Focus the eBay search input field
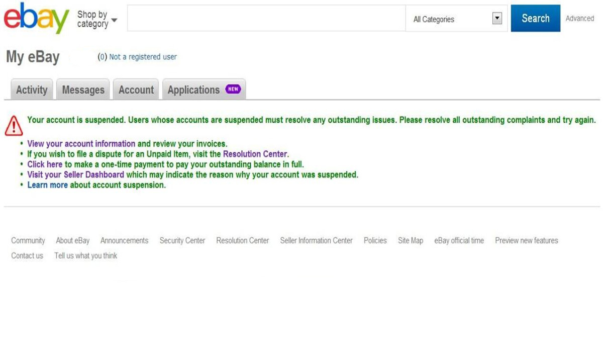This screenshot has width=603, height=352. (x=266, y=19)
